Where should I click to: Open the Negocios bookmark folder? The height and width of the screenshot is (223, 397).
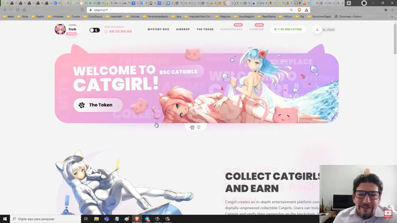point(223,16)
